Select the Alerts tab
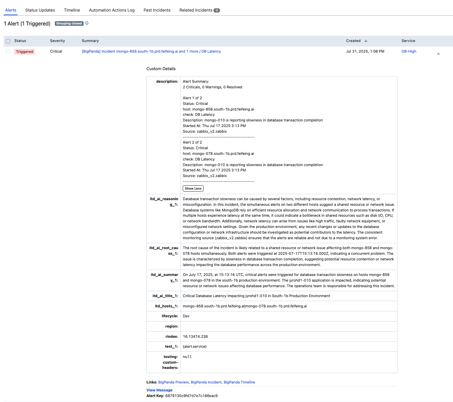453x402 pixels. (x=11, y=10)
